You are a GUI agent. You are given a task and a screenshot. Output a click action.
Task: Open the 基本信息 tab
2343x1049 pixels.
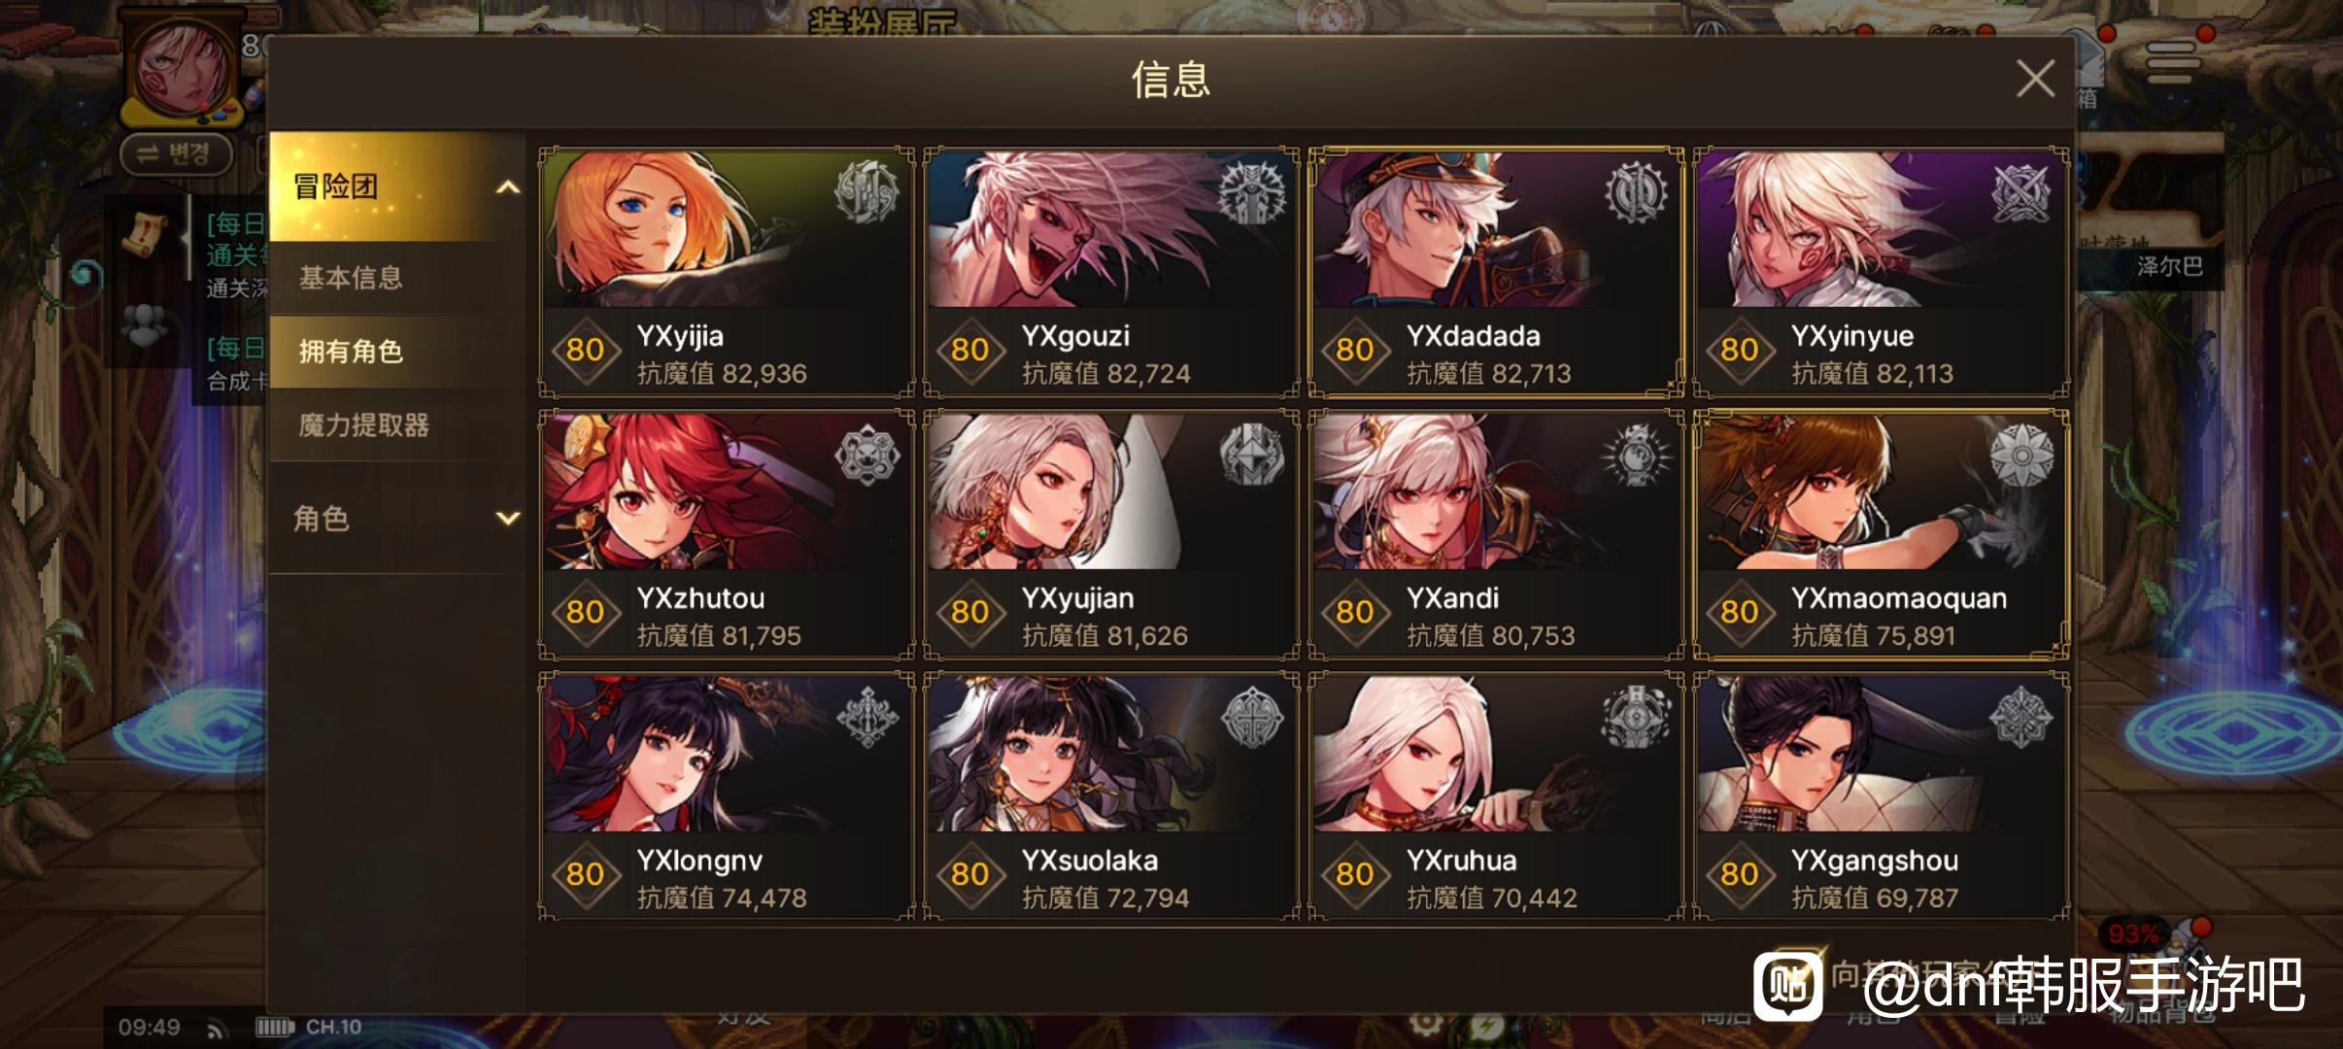397,278
